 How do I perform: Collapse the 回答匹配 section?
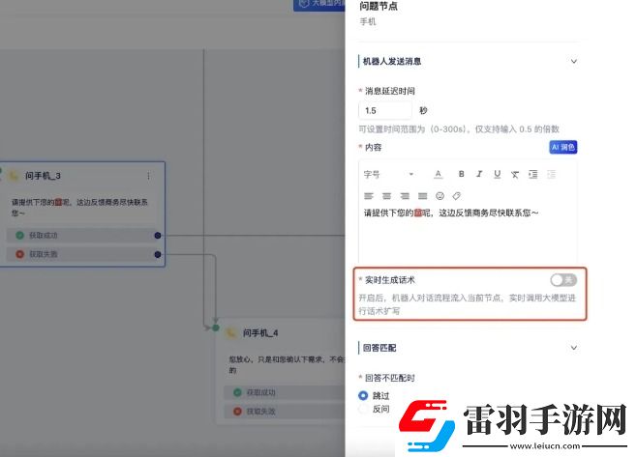(x=574, y=348)
